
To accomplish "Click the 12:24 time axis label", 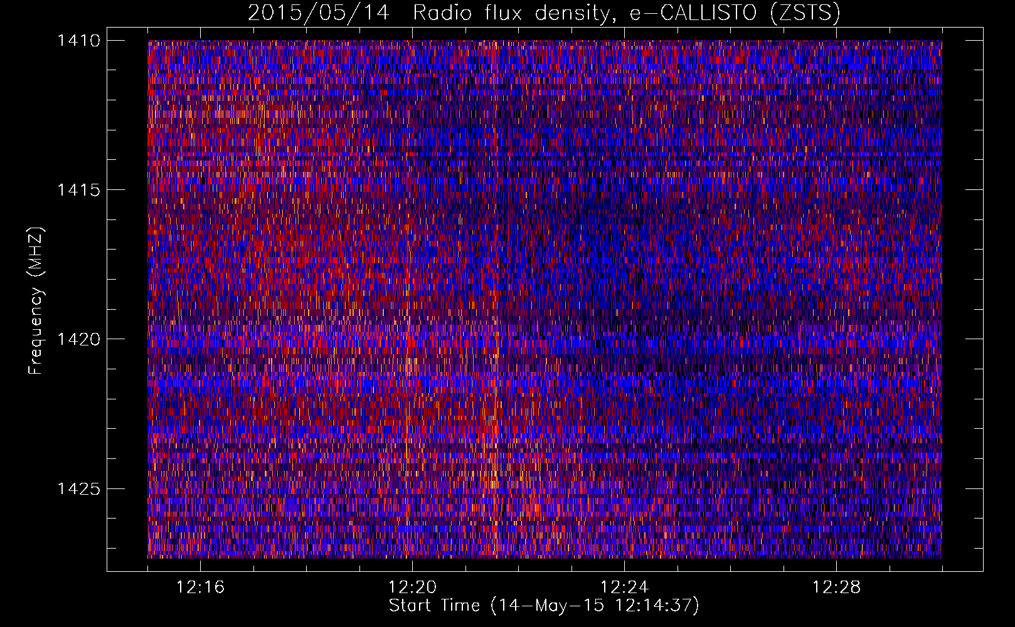I will (x=624, y=587).
